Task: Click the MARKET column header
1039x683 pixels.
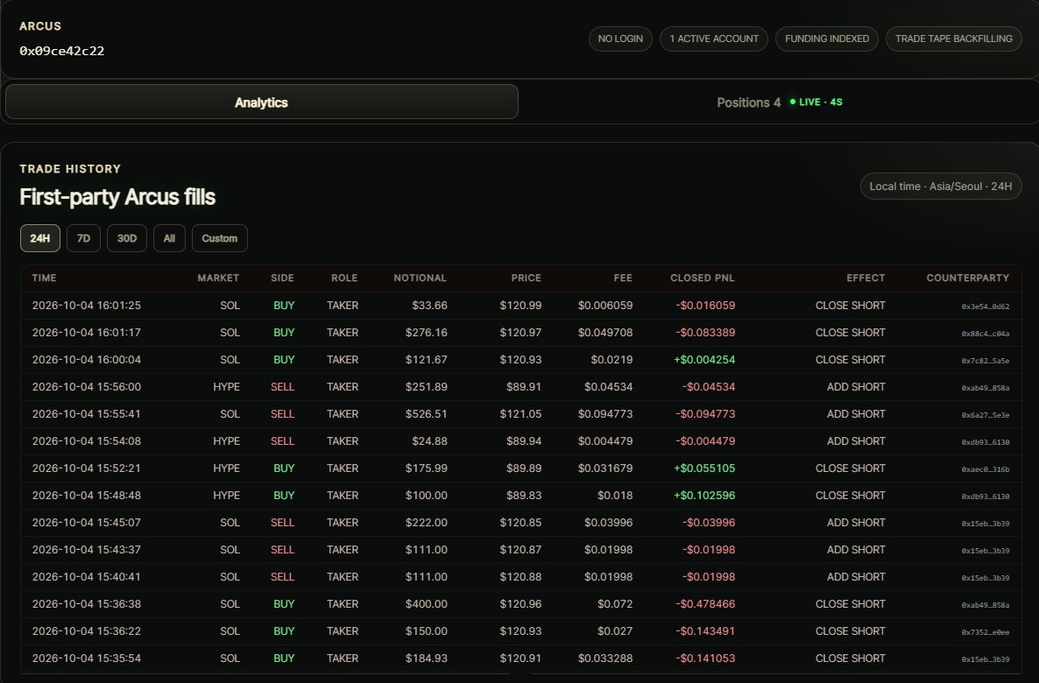Action: click(218, 278)
